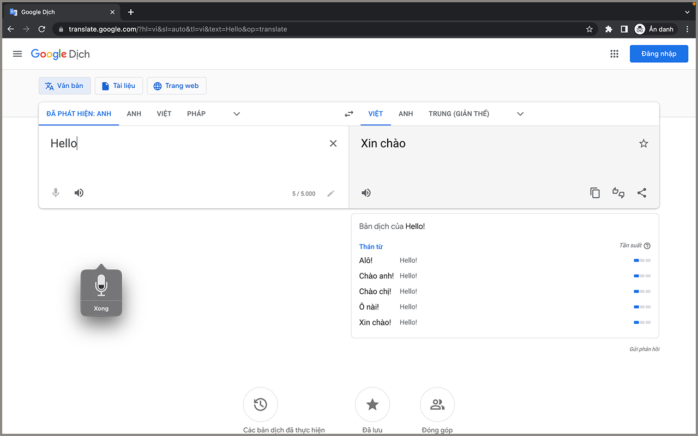
Task: Open the tab search dropdown arrow
Action: [687, 12]
